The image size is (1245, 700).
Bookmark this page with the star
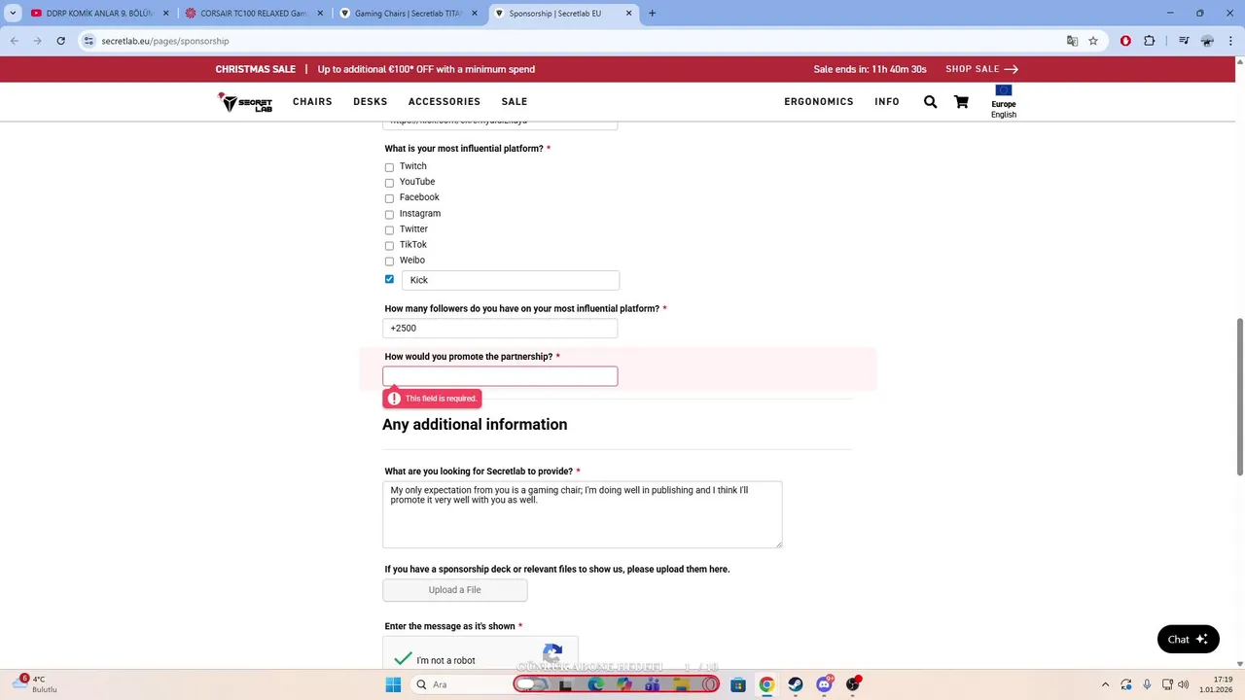(x=1093, y=41)
